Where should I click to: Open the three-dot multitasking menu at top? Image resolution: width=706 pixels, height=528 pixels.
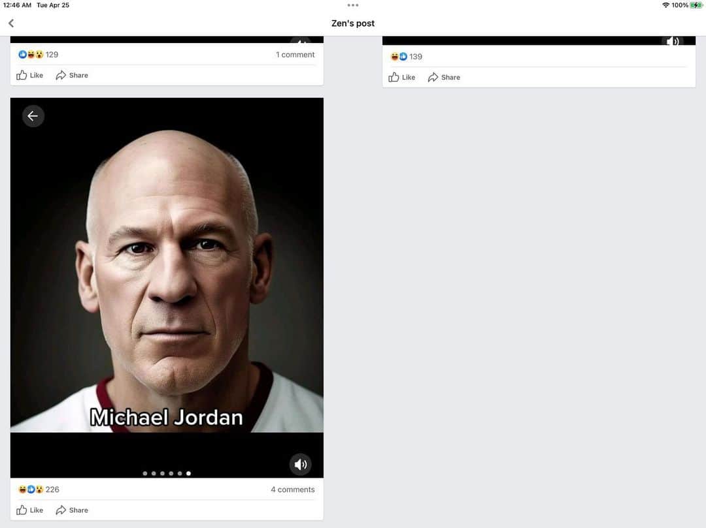[x=353, y=5]
